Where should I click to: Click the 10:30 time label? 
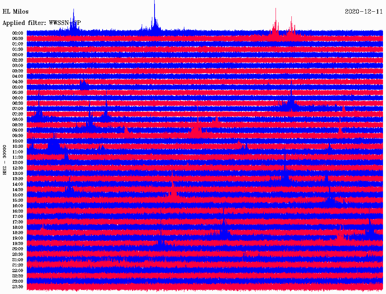[x=18, y=147]
